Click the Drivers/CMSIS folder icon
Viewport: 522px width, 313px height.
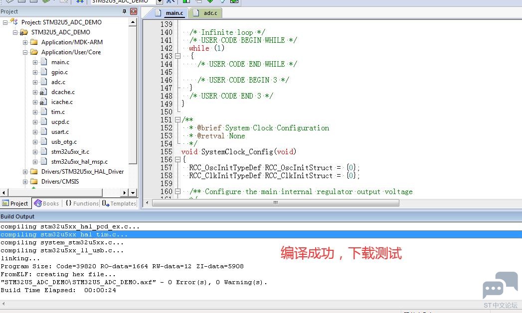(34, 181)
